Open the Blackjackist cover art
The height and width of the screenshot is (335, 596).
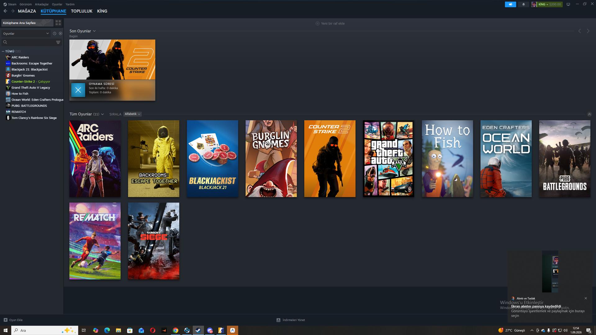pyautogui.click(x=213, y=159)
